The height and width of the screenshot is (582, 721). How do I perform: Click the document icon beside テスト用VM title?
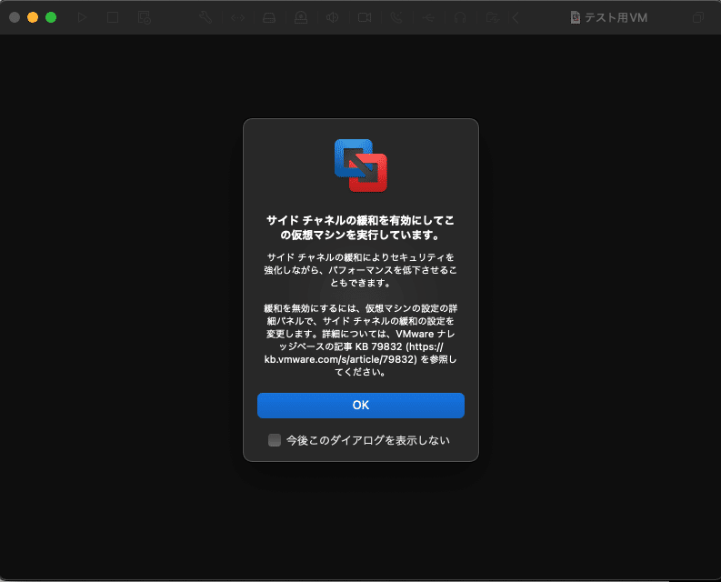pyautogui.click(x=576, y=17)
